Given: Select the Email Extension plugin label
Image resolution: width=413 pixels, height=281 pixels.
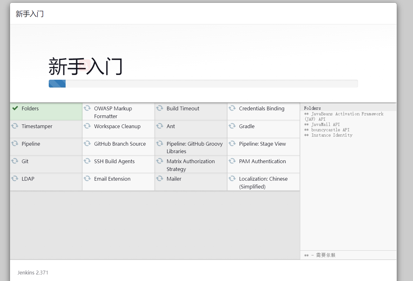Looking at the screenshot, I should (x=112, y=179).
